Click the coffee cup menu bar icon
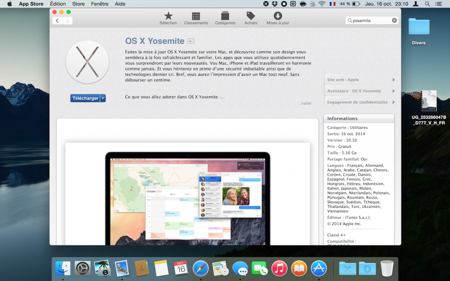 click(x=303, y=4)
